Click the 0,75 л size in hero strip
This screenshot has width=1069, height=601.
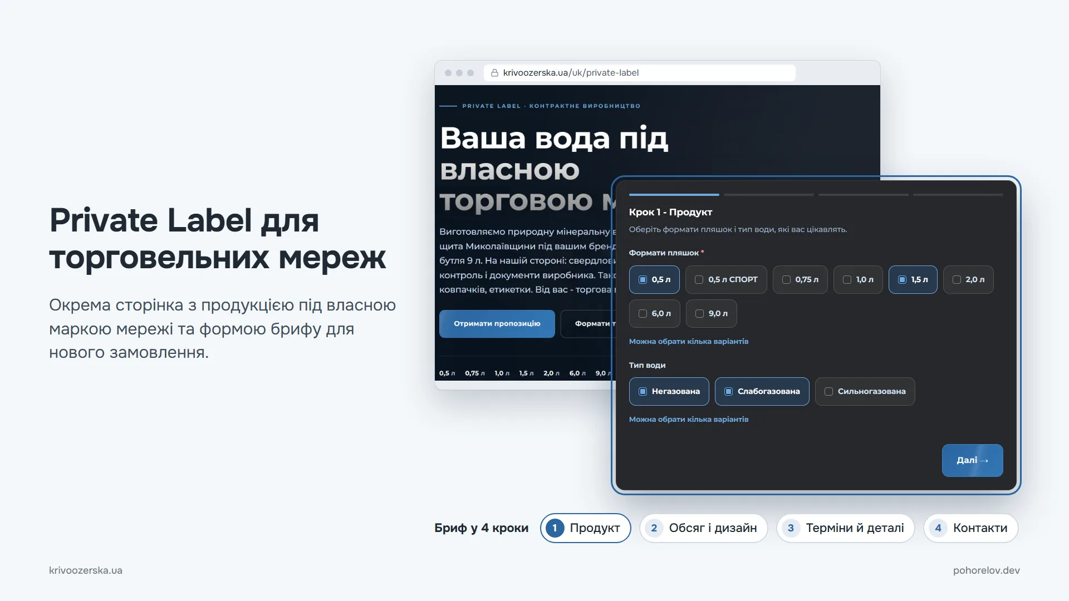tap(474, 373)
